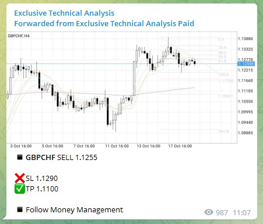Viewport: 263px width, 224px height.
Task: Select the 'TP 1.1100' text
Action: pos(42,189)
